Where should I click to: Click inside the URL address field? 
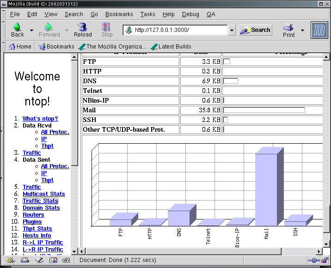pos(180,30)
